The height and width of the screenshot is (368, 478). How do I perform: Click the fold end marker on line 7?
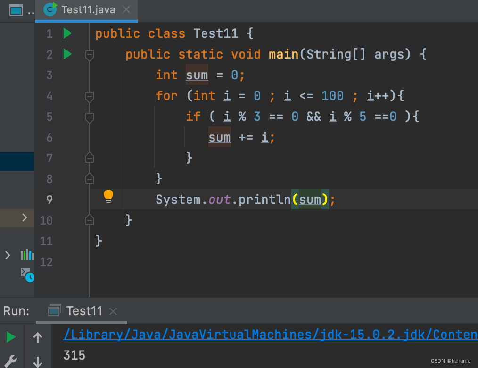(x=89, y=158)
